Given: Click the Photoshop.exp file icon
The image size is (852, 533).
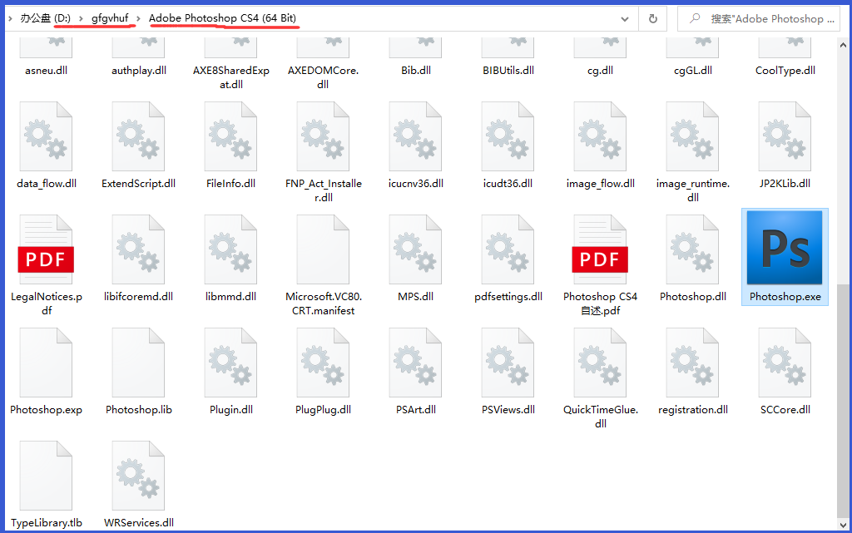Looking at the screenshot, I should pos(46,363).
